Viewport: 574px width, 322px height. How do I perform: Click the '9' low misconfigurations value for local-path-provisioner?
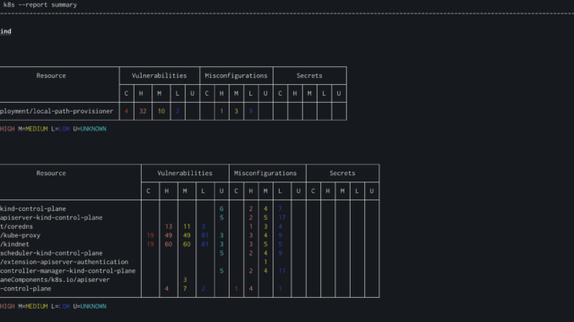click(251, 111)
